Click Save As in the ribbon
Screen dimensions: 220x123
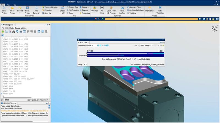46,13
